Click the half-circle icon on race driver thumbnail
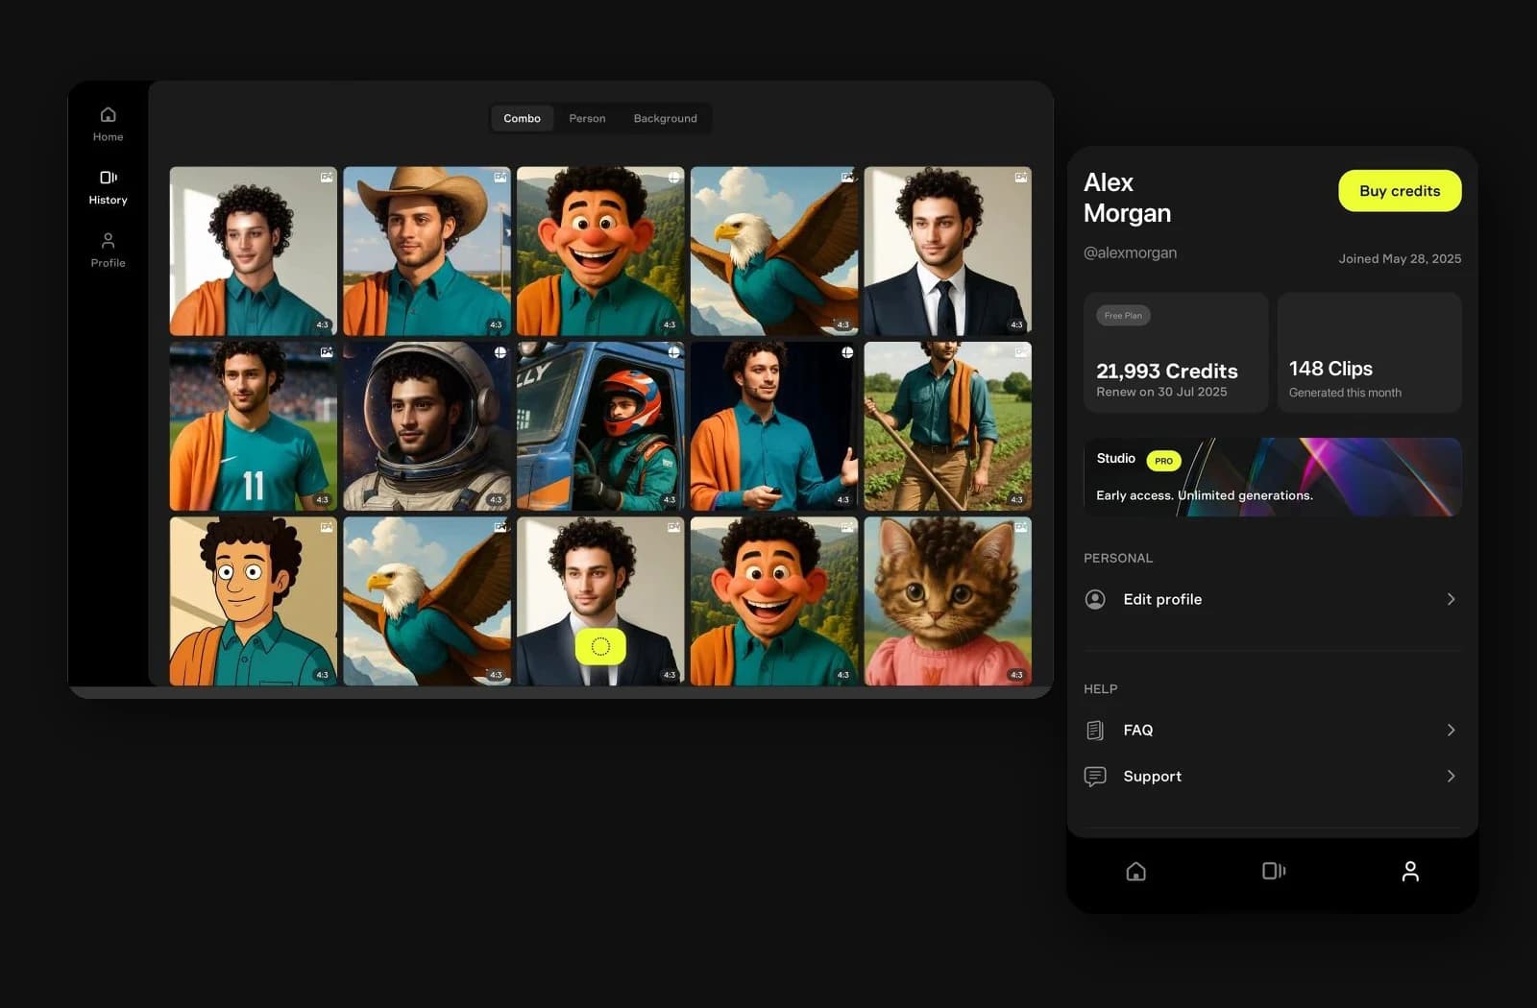 click(x=674, y=352)
